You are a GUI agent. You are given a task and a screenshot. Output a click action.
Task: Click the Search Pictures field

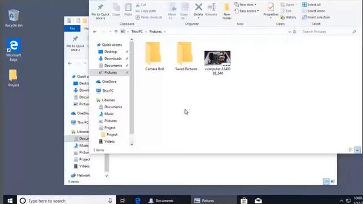click(x=329, y=32)
